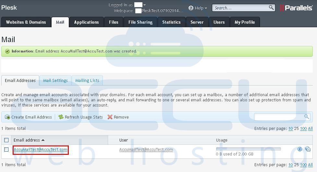
Task: Switch to the Statistics tab
Action: (x=171, y=22)
